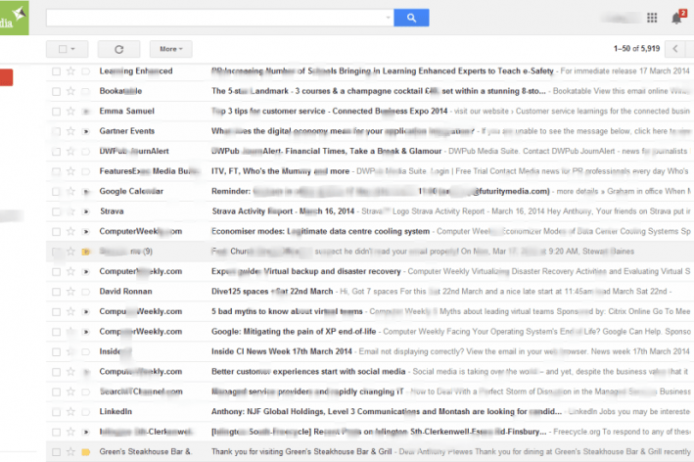
Task: Click the '1–50 of 5,919' page counter
Action: point(636,49)
